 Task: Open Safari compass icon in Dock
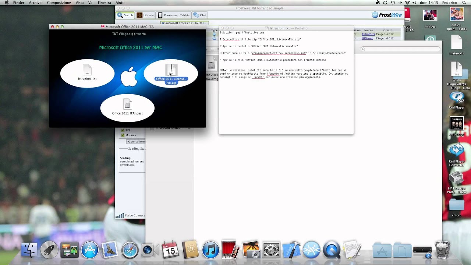click(x=130, y=250)
